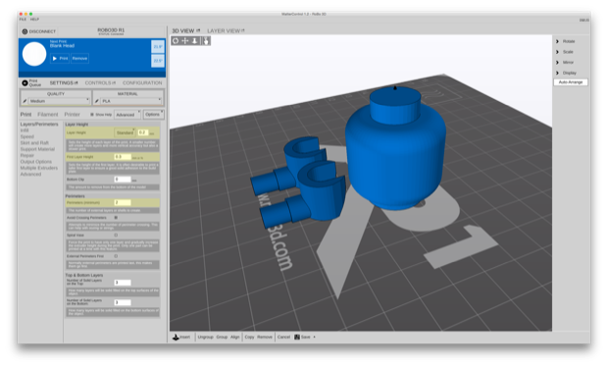The image size is (608, 367).
Task: Open the Advanced settings level dropdown
Action: click(127, 115)
